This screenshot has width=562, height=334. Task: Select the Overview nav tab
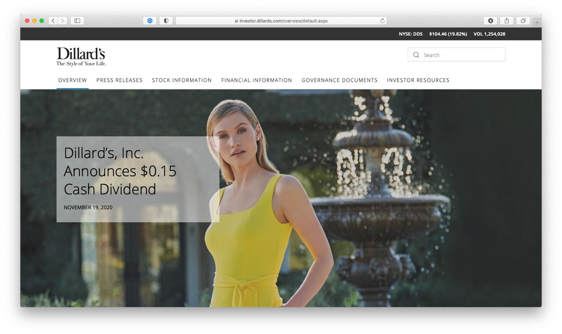[x=72, y=80]
